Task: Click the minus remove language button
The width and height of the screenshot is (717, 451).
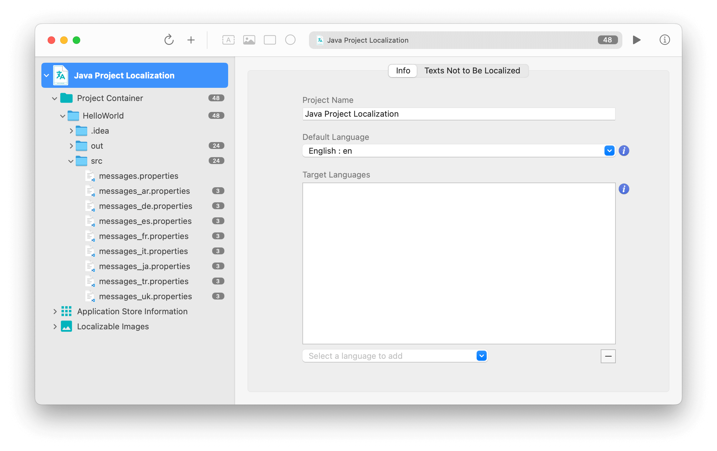Action: tap(608, 356)
